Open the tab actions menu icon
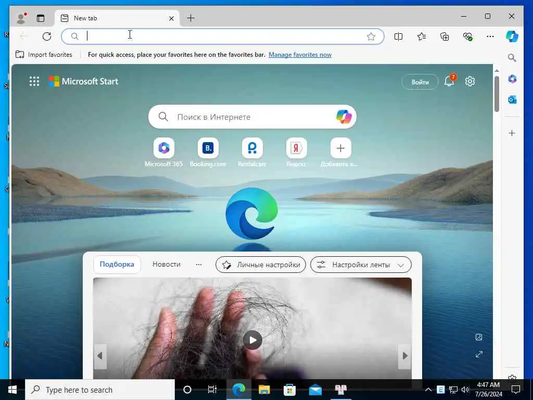 (41, 18)
